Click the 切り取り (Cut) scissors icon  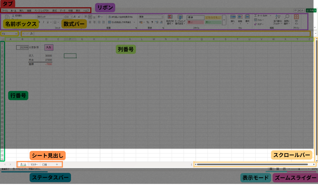click(13, 16)
